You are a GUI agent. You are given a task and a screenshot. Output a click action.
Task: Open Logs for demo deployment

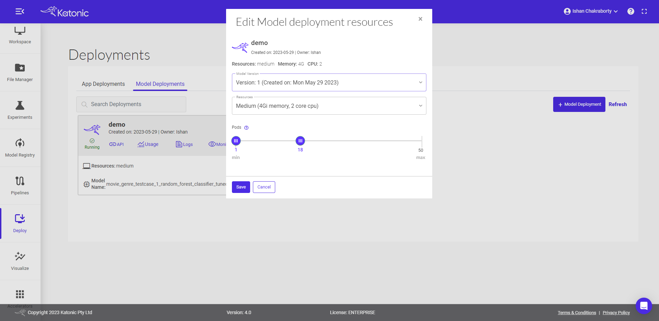184,144
